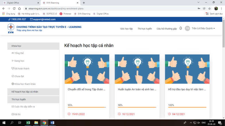Screen dimensions: 225x126
Task: Open Thi trực tuyến in top navigation
Action: click(x=145, y=29)
